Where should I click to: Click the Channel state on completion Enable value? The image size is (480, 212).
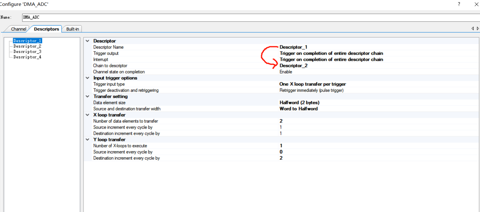(x=285, y=71)
